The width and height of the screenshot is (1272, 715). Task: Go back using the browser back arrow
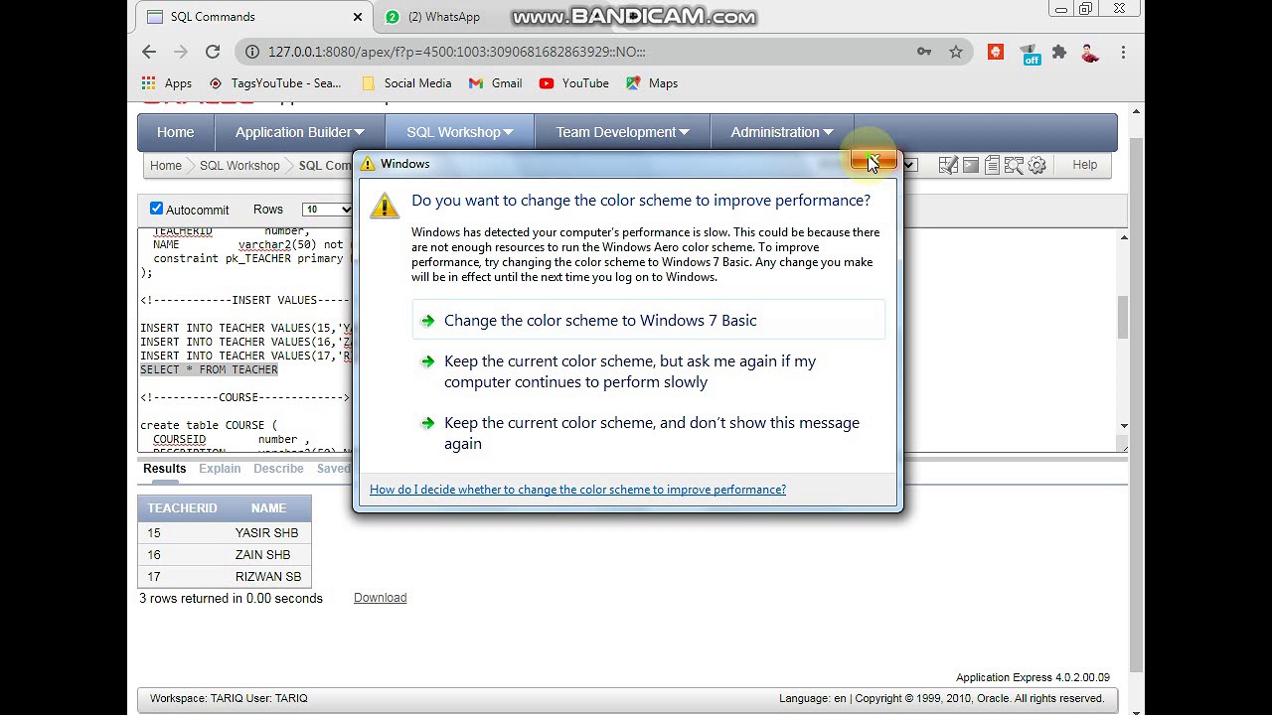(x=149, y=52)
